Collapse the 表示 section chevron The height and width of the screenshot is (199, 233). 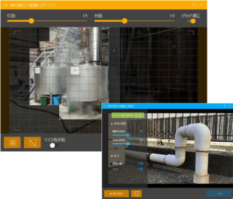(143, 156)
